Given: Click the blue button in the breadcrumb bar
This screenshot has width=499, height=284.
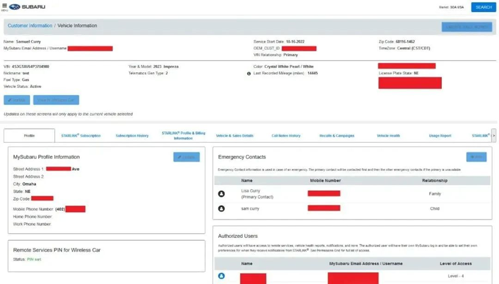Looking at the screenshot, I should 467,27.
